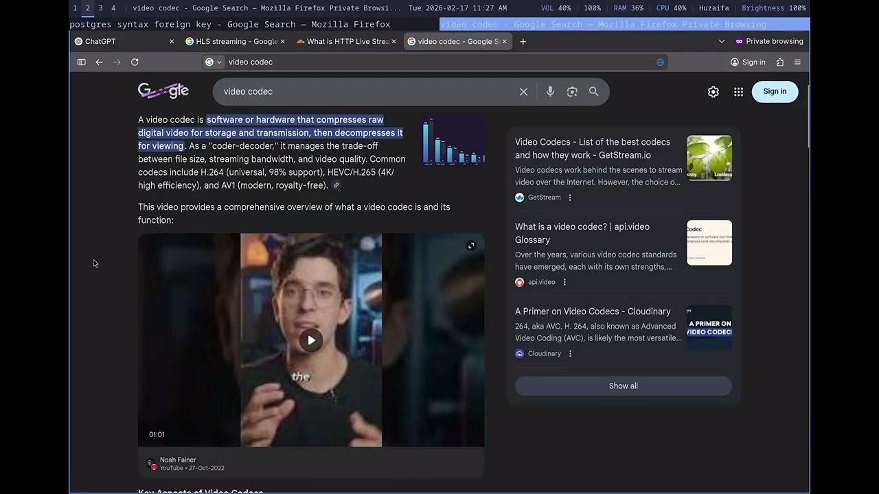879x494 pixels.
Task: Click the Noah Fainer channel name
Action: (178, 460)
